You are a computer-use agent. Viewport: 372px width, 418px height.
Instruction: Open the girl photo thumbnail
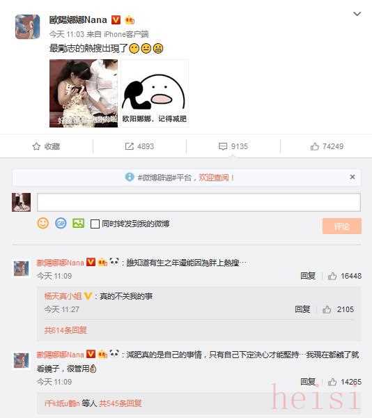(x=84, y=93)
